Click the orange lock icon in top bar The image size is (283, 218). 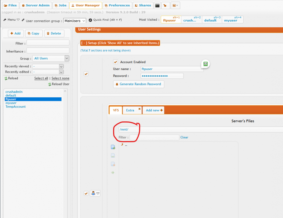[x=165, y=6]
